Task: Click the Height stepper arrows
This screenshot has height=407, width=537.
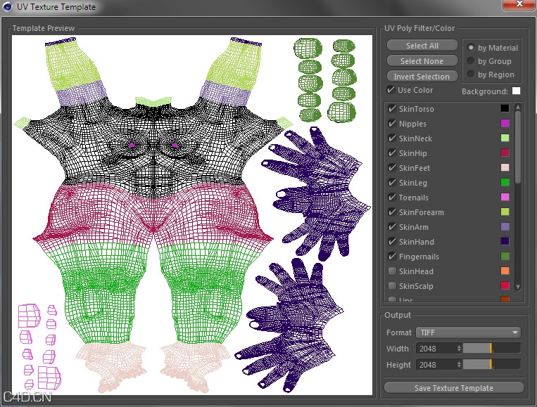Action: [x=459, y=365]
